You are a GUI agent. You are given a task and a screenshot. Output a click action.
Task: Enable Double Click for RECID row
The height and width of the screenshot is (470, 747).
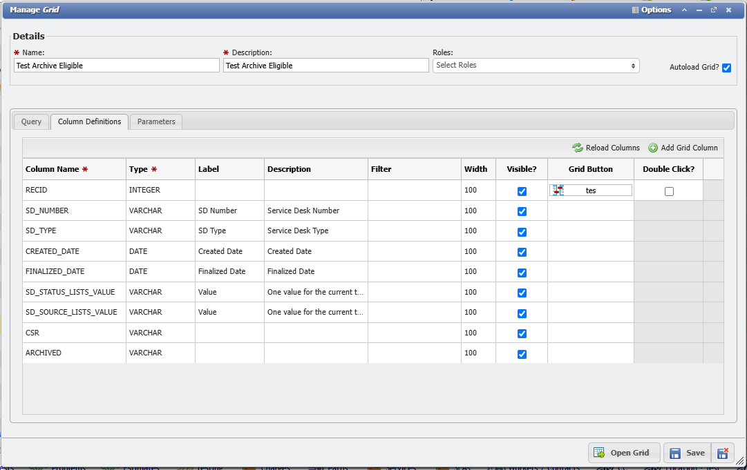(669, 191)
